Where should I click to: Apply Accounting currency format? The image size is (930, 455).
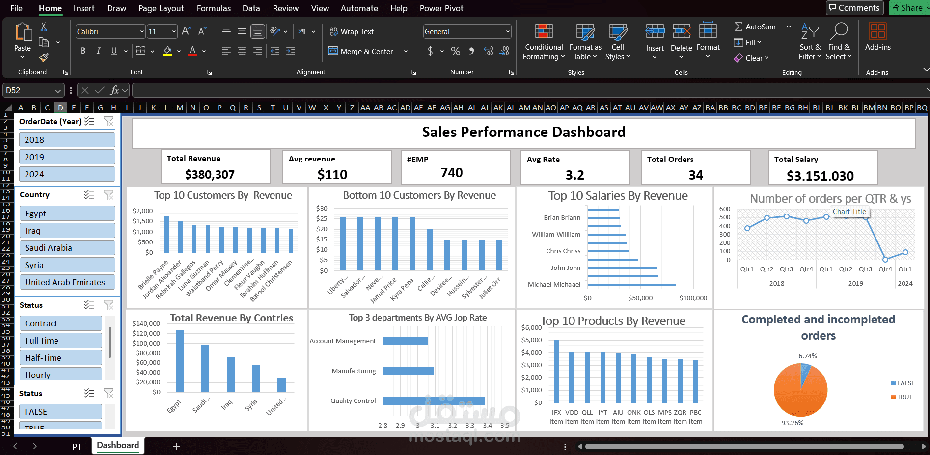[x=430, y=51]
